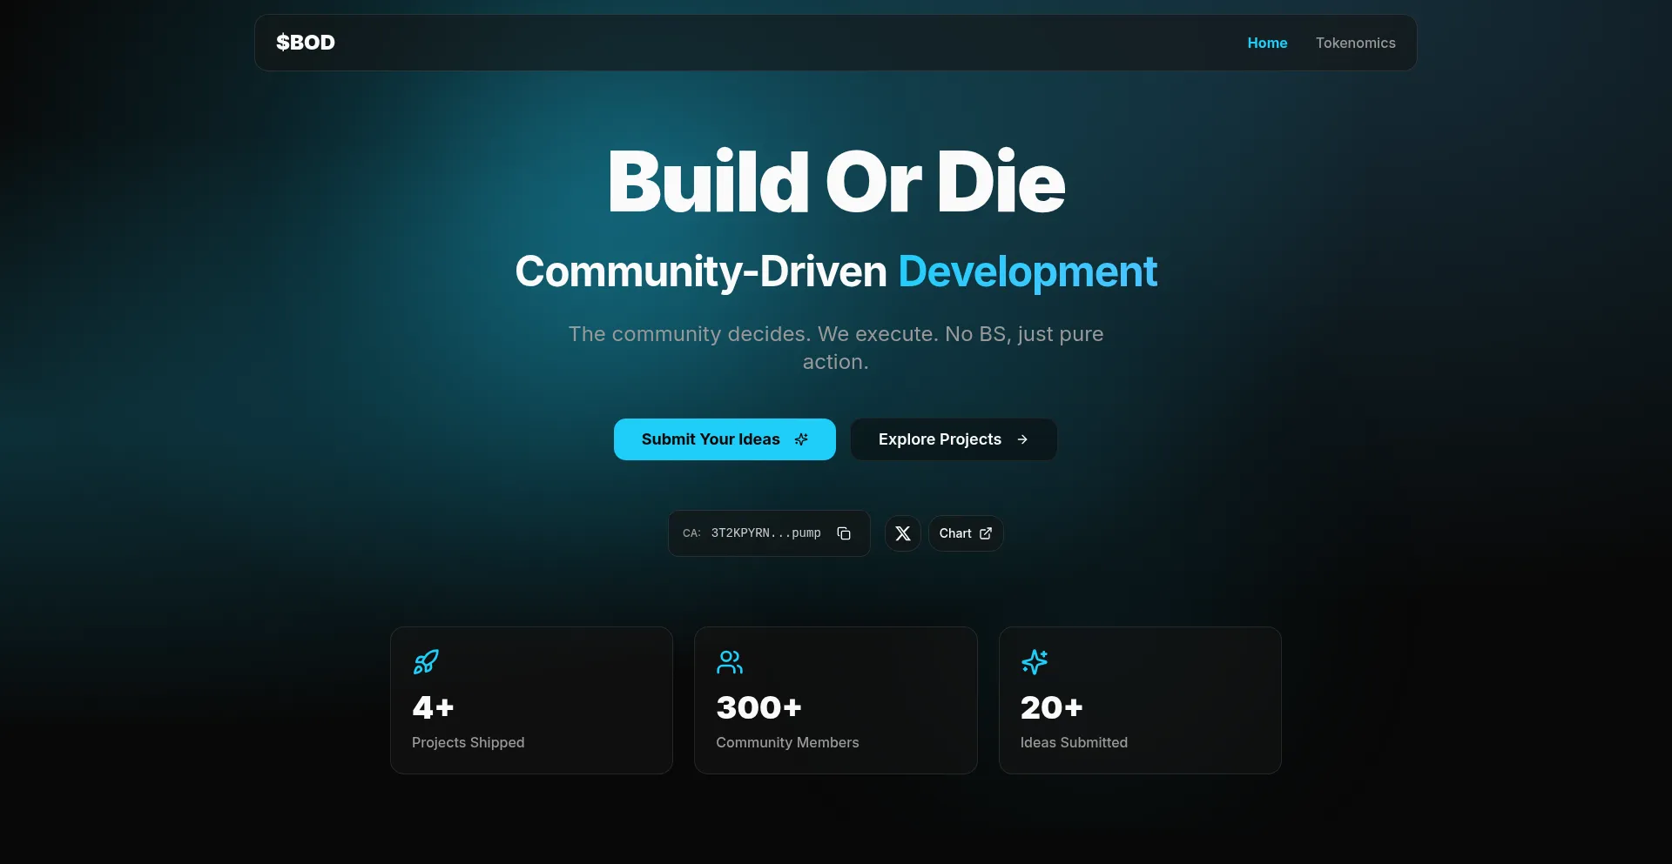
Task: Click the Build Or Die headline
Action: (835, 181)
